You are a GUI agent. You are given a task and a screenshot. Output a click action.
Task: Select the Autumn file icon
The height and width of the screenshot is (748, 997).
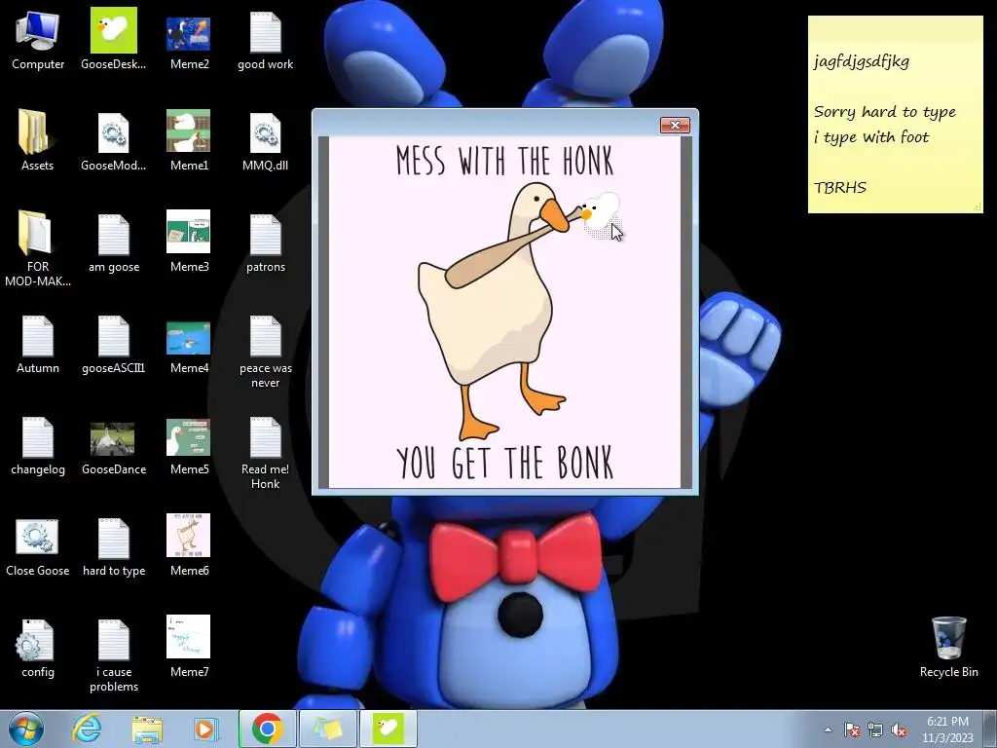[38, 344]
